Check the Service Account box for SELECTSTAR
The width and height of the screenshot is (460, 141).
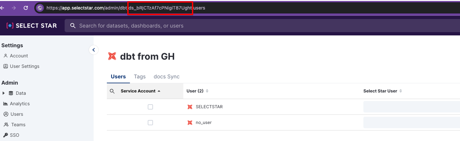coord(150,107)
